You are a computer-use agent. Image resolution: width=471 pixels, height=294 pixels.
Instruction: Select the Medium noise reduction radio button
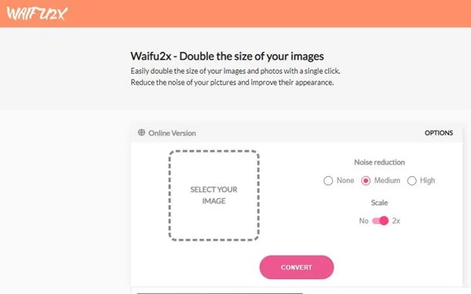click(x=366, y=181)
